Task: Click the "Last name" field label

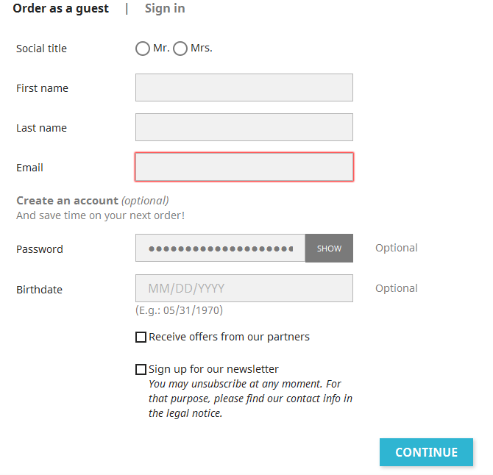Action: (x=41, y=128)
